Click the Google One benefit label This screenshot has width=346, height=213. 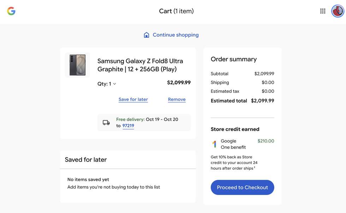[233, 144]
